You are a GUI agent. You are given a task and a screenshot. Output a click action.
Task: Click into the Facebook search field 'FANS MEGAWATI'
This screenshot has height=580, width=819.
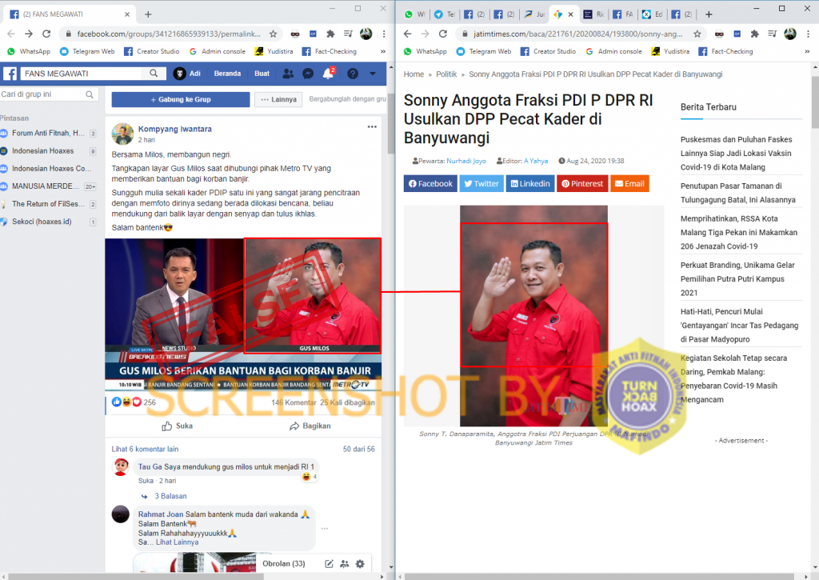[82, 74]
